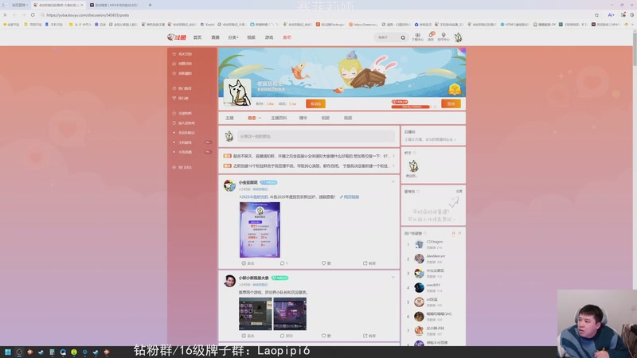The height and width of the screenshot is (358, 637).
Task: Click the orange 发动态 post button
Action: click(315, 104)
